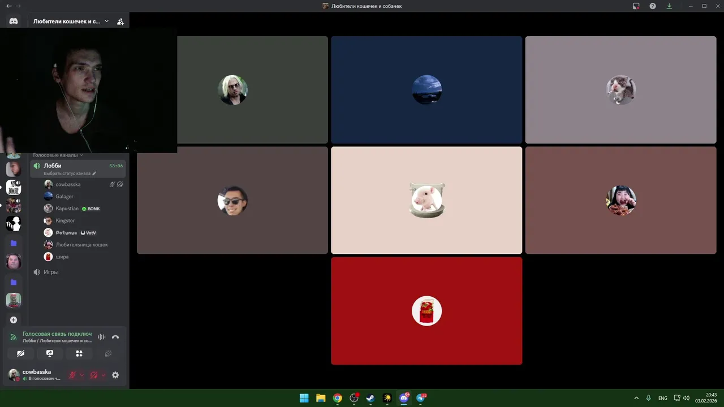The image size is (724, 407).
Task: Open the second purple server folder
Action: (14, 282)
